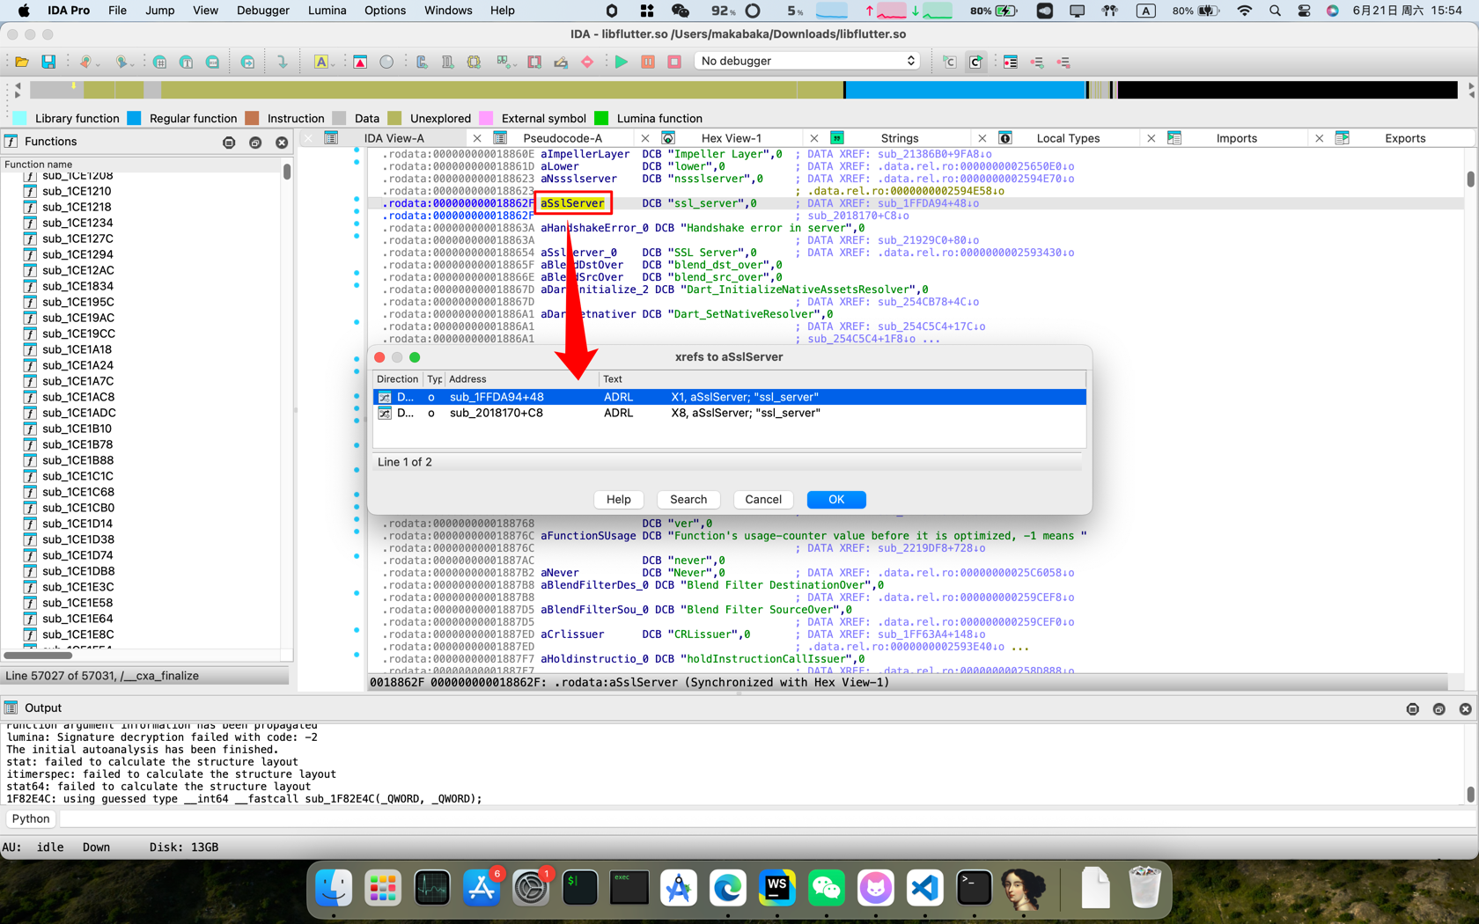Viewport: 1479px width, 924px height.
Task: Click the list-view icon with red marks
Action: pos(1011,62)
